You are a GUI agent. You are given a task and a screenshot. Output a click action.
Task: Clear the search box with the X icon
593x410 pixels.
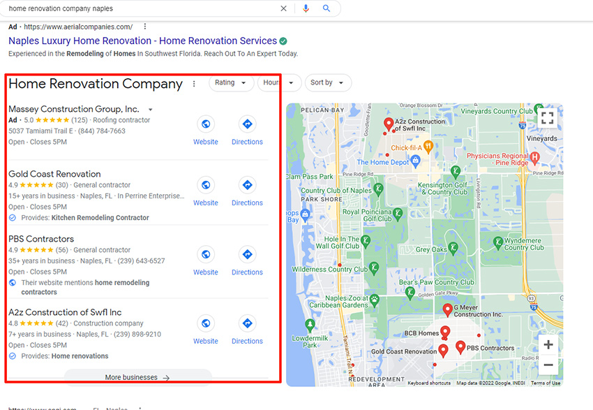click(x=283, y=8)
